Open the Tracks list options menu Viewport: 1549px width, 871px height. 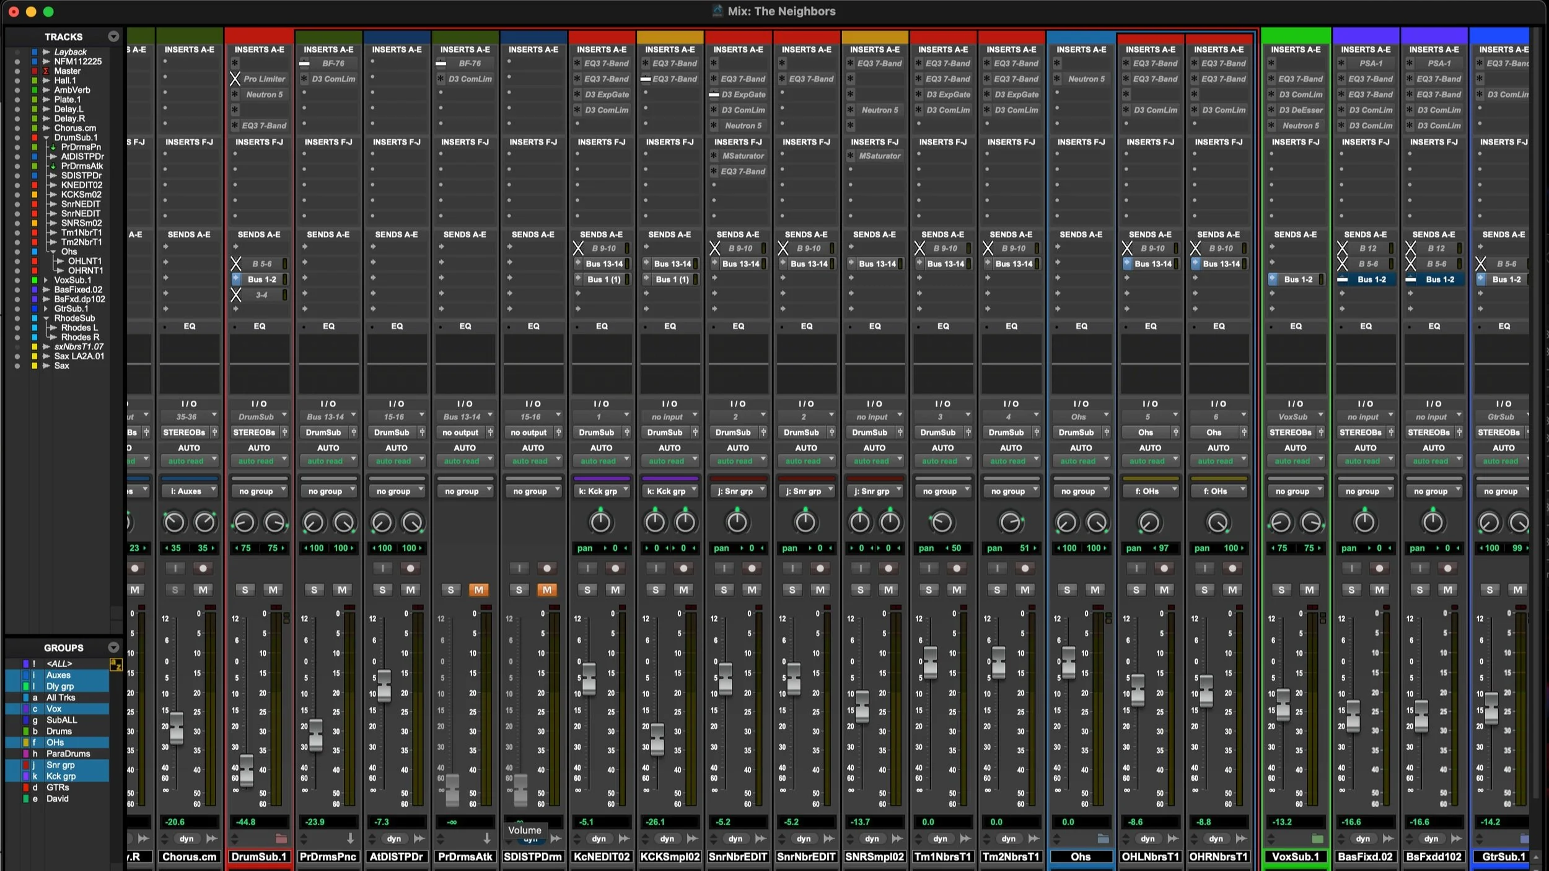[113, 37]
